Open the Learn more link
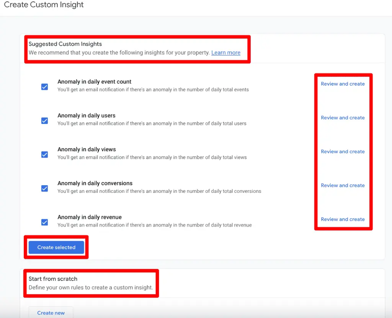Viewport: 392px width, 318px height. [x=225, y=52]
